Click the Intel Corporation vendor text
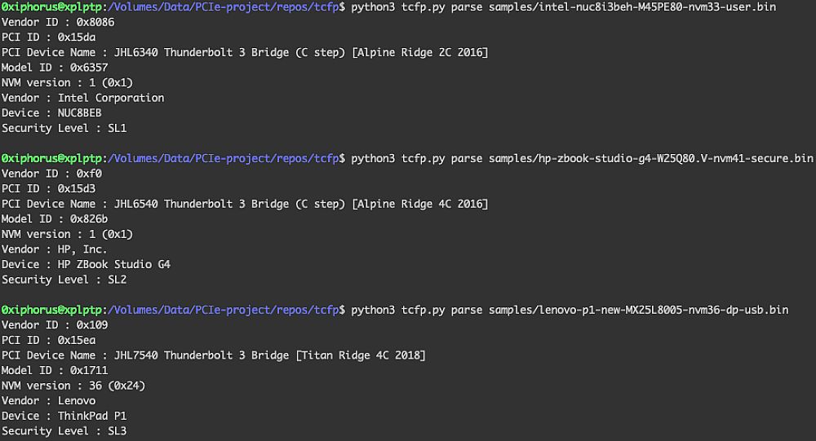816x441 pixels. click(x=111, y=98)
